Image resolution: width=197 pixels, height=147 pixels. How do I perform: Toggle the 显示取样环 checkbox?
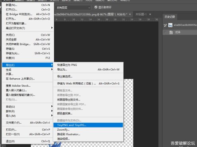point(96,7)
